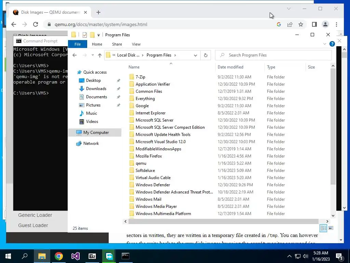Open 7-Zip from the taskbar

pos(92,256)
